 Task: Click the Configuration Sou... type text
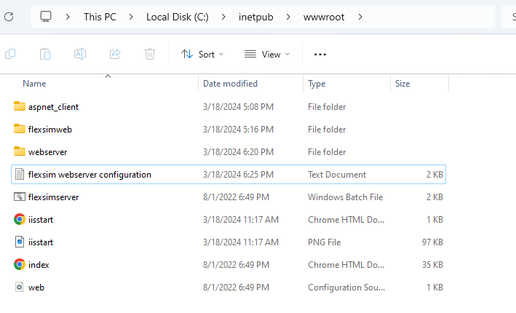click(346, 288)
